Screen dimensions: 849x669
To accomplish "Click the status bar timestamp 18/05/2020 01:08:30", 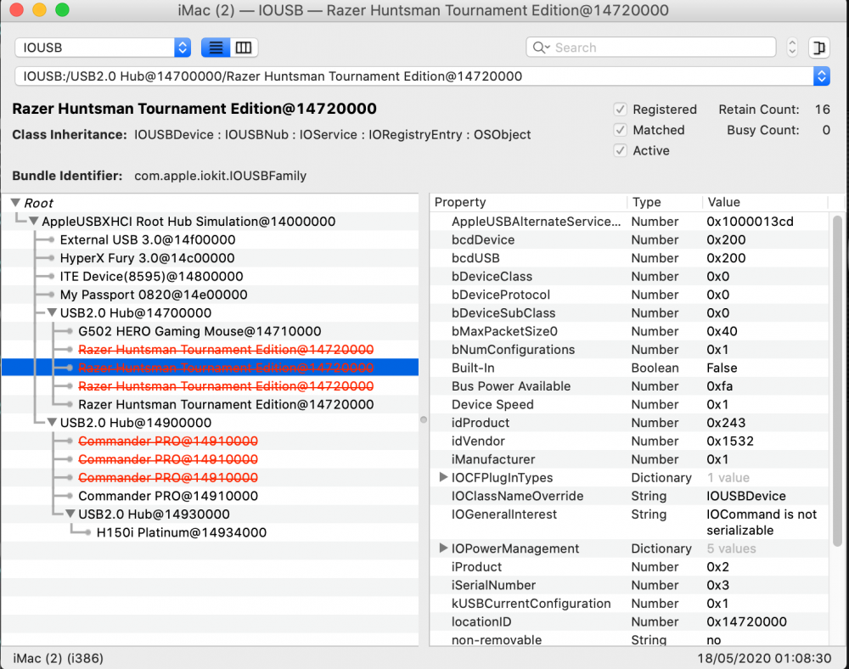I will pyautogui.click(x=764, y=658).
